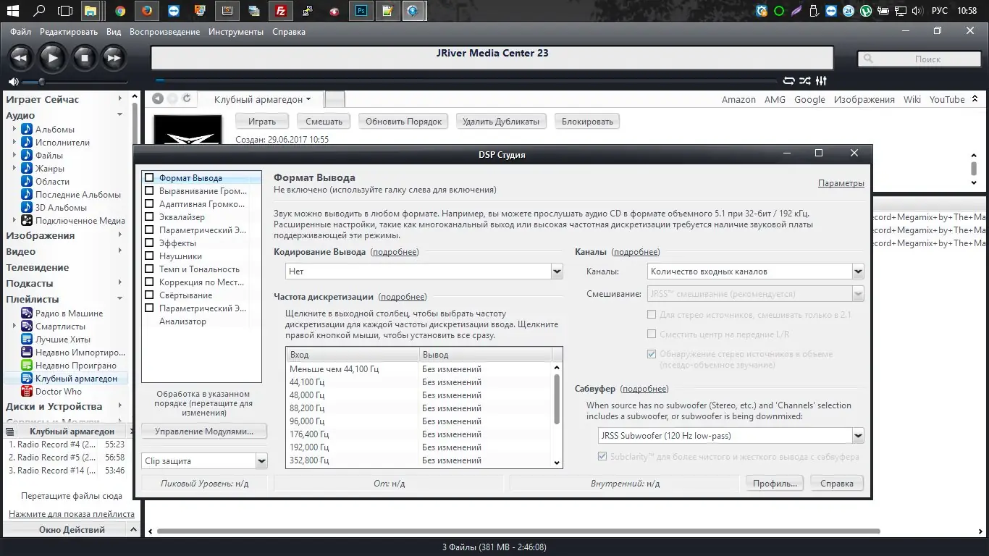989x556 pixels.
Task: Open the Недавно Проиграно playlist
Action: (x=76, y=366)
